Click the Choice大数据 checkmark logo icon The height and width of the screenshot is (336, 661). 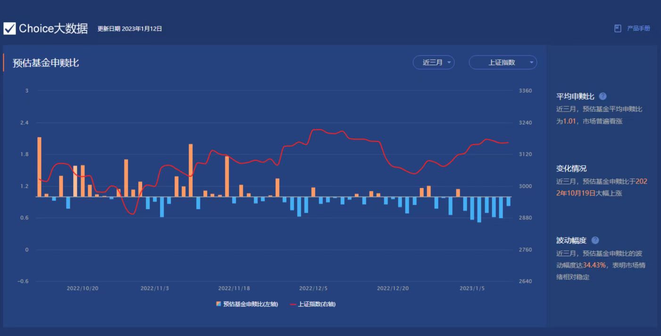click(9, 29)
